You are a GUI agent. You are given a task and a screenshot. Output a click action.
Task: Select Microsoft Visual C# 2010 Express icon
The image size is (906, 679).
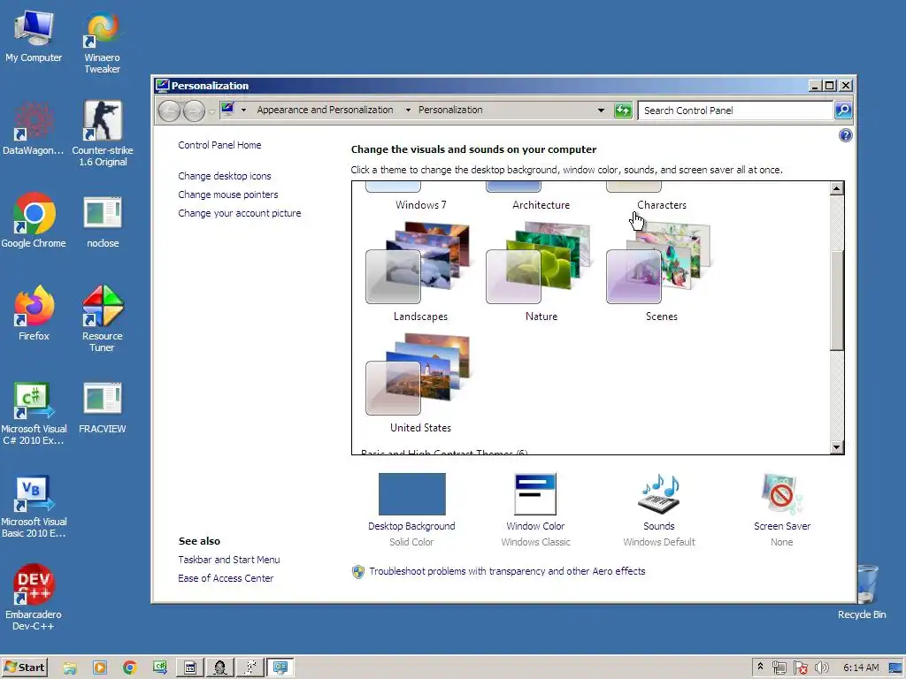click(34, 414)
